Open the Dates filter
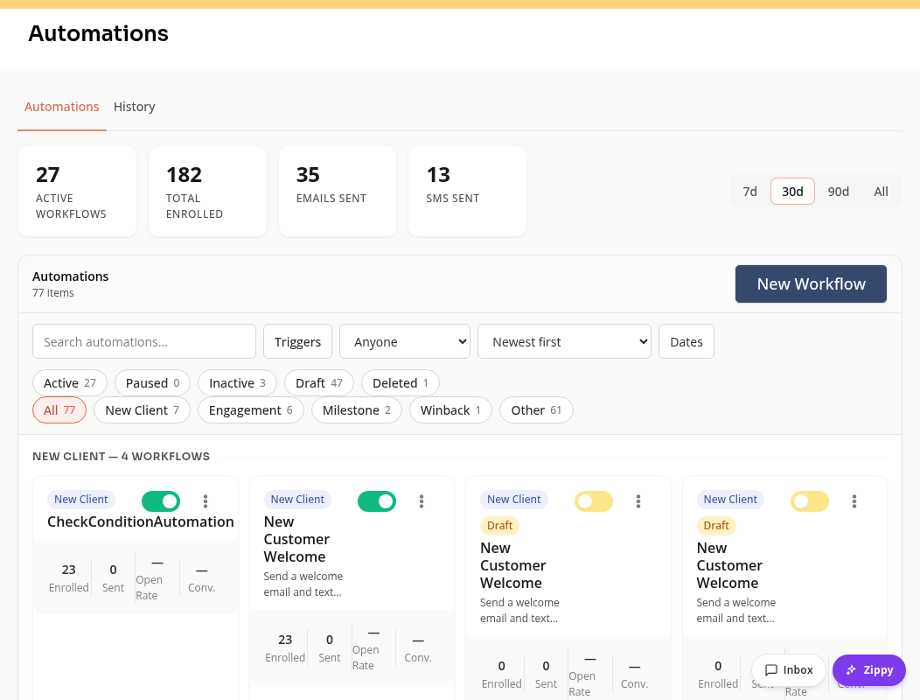 pyautogui.click(x=687, y=341)
